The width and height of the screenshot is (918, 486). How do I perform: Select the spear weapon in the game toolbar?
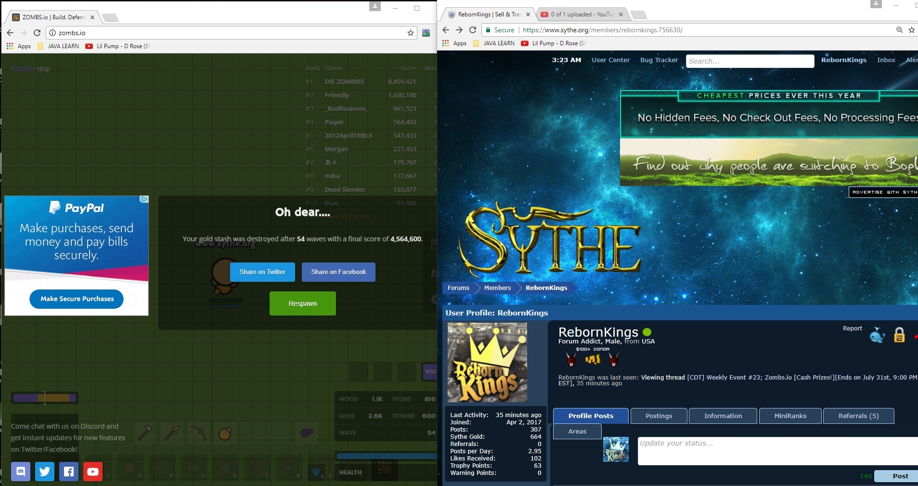point(172,433)
